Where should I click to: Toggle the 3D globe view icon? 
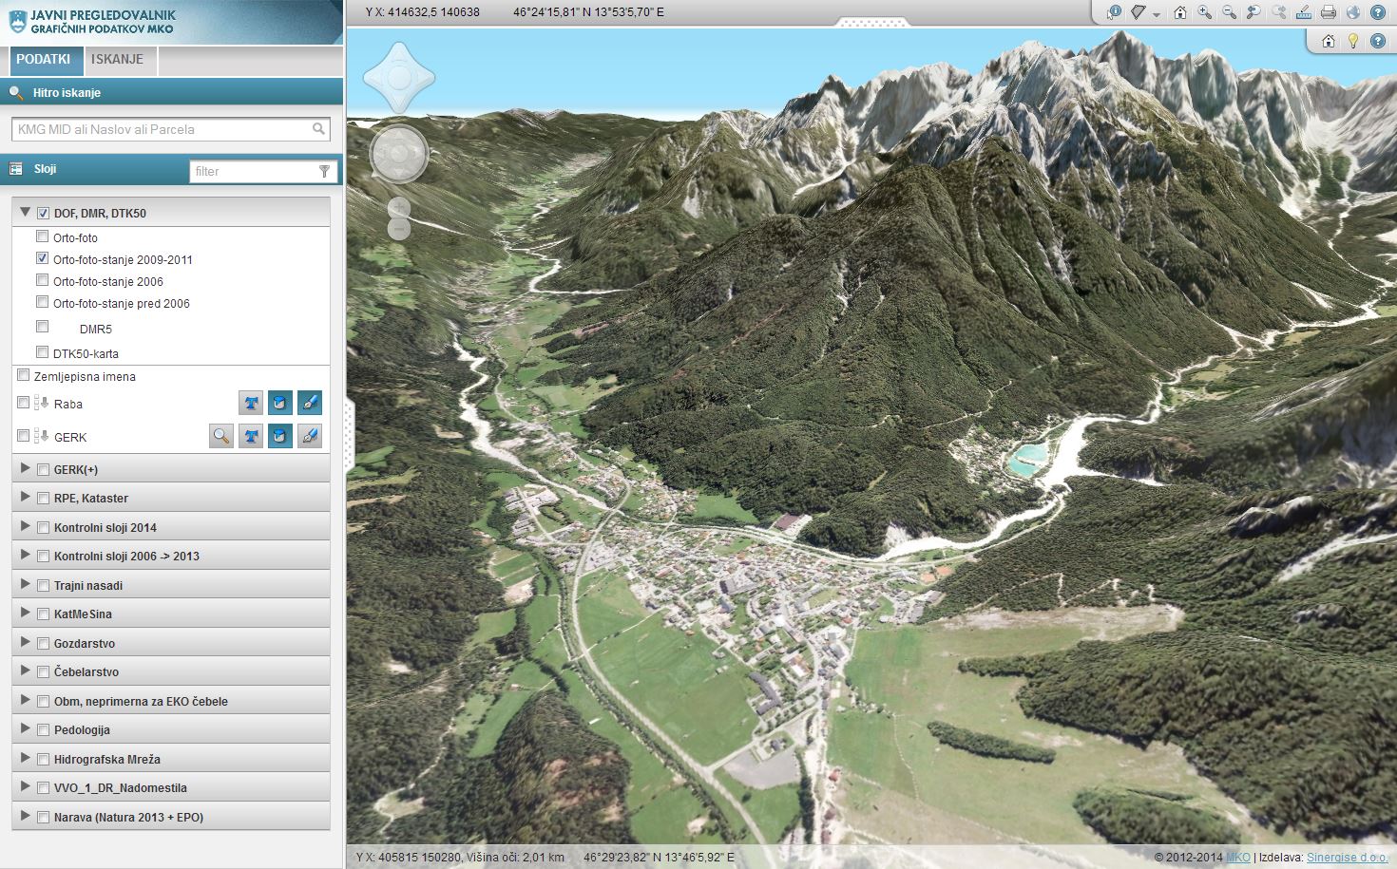coord(1353,12)
